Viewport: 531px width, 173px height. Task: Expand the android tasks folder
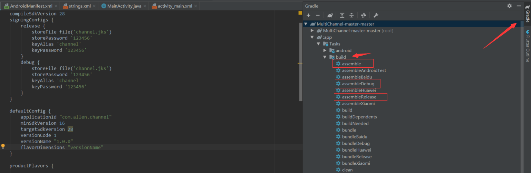[x=325, y=50]
